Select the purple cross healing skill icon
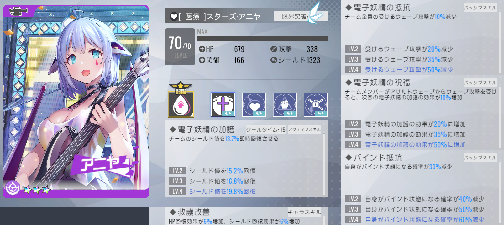 tap(223, 104)
